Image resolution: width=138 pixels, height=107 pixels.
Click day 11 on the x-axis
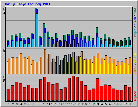coord(49,104)
